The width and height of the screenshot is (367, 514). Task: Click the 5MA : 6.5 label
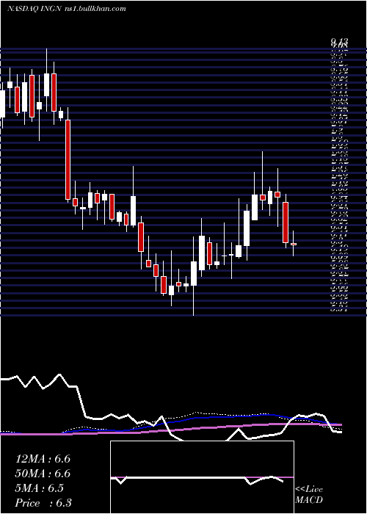click(41, 488)
